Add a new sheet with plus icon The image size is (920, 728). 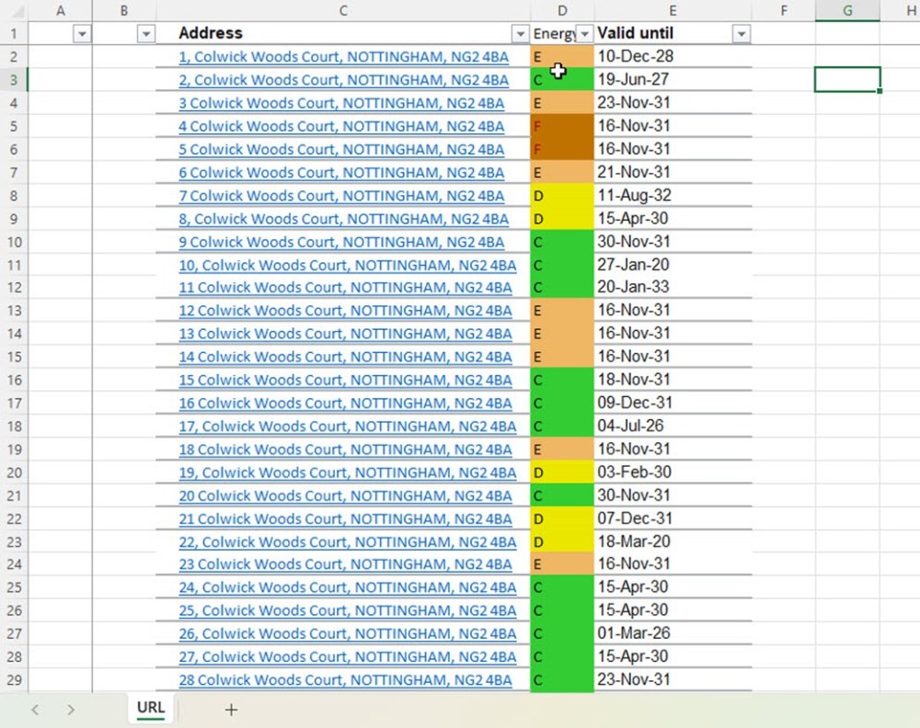(231, 709)
